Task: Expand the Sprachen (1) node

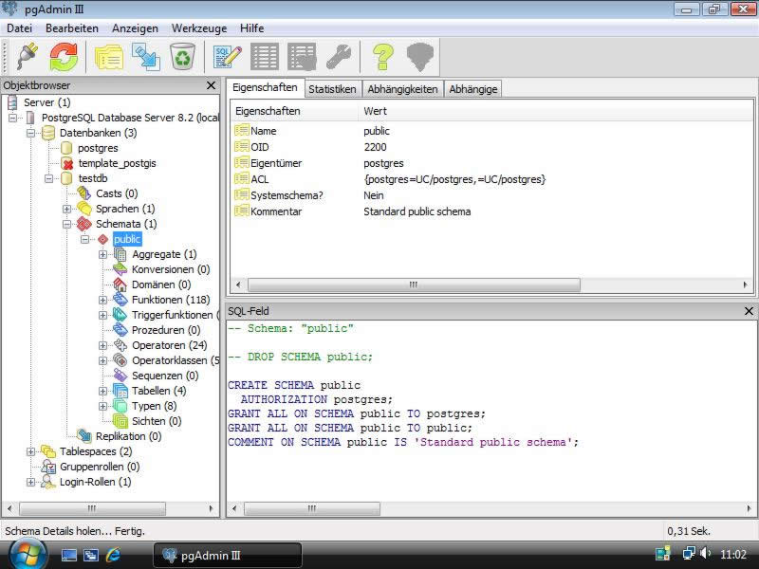Action: [66, 209]
